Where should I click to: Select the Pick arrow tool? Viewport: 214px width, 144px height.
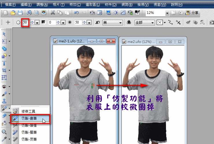(x=4, y=34)
